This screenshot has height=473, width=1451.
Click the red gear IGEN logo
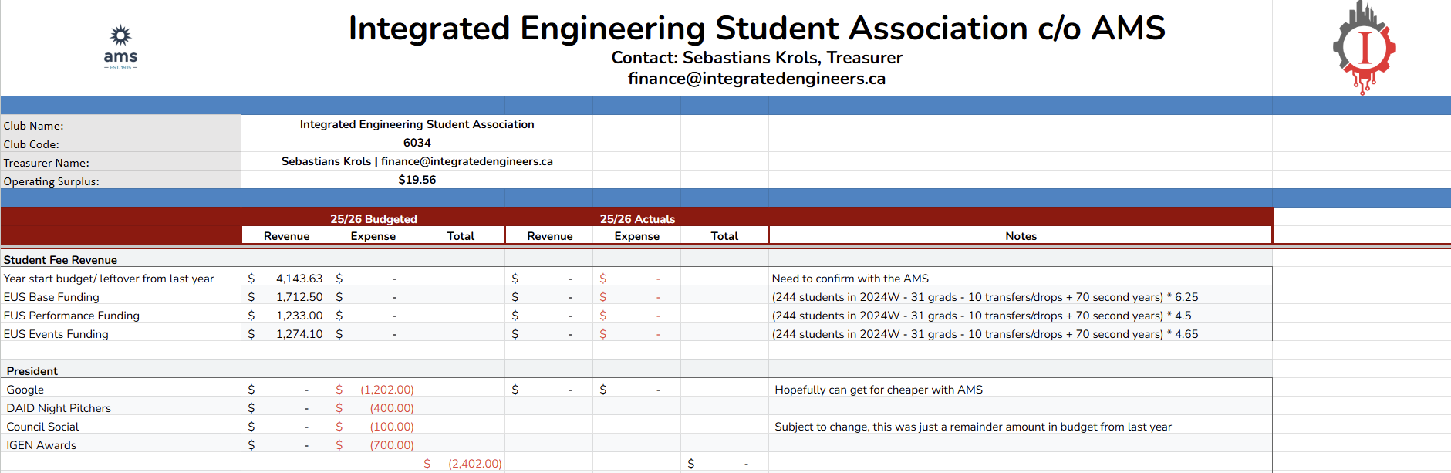(1364, 48)
